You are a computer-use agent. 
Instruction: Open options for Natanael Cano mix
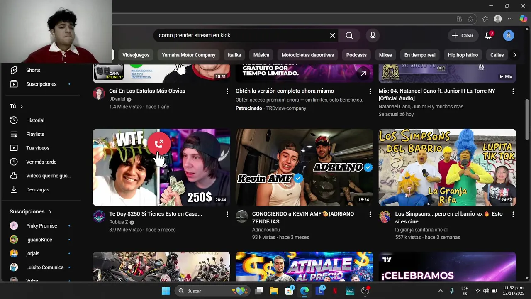point(513,91)
